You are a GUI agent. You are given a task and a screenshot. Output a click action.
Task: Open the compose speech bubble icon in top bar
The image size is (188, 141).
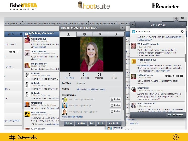point(183,18)
